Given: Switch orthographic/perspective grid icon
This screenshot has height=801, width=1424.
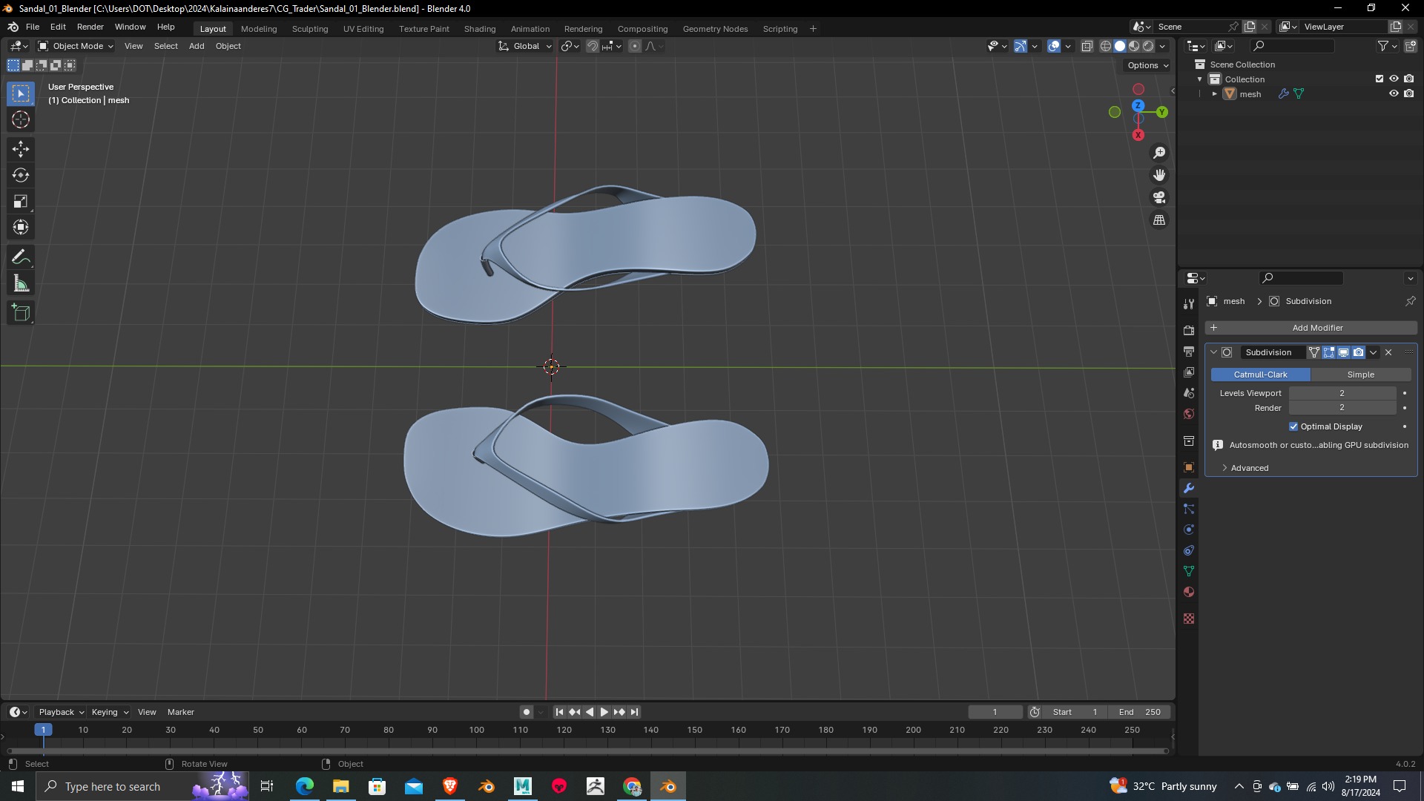Looking at the screenshot, I should click(x=1159, y=220).
